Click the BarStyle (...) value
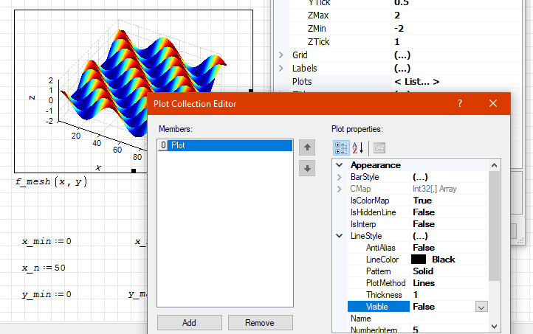This screenshot has width=533, height=334. pyautogui.click(x=420, y=177)
